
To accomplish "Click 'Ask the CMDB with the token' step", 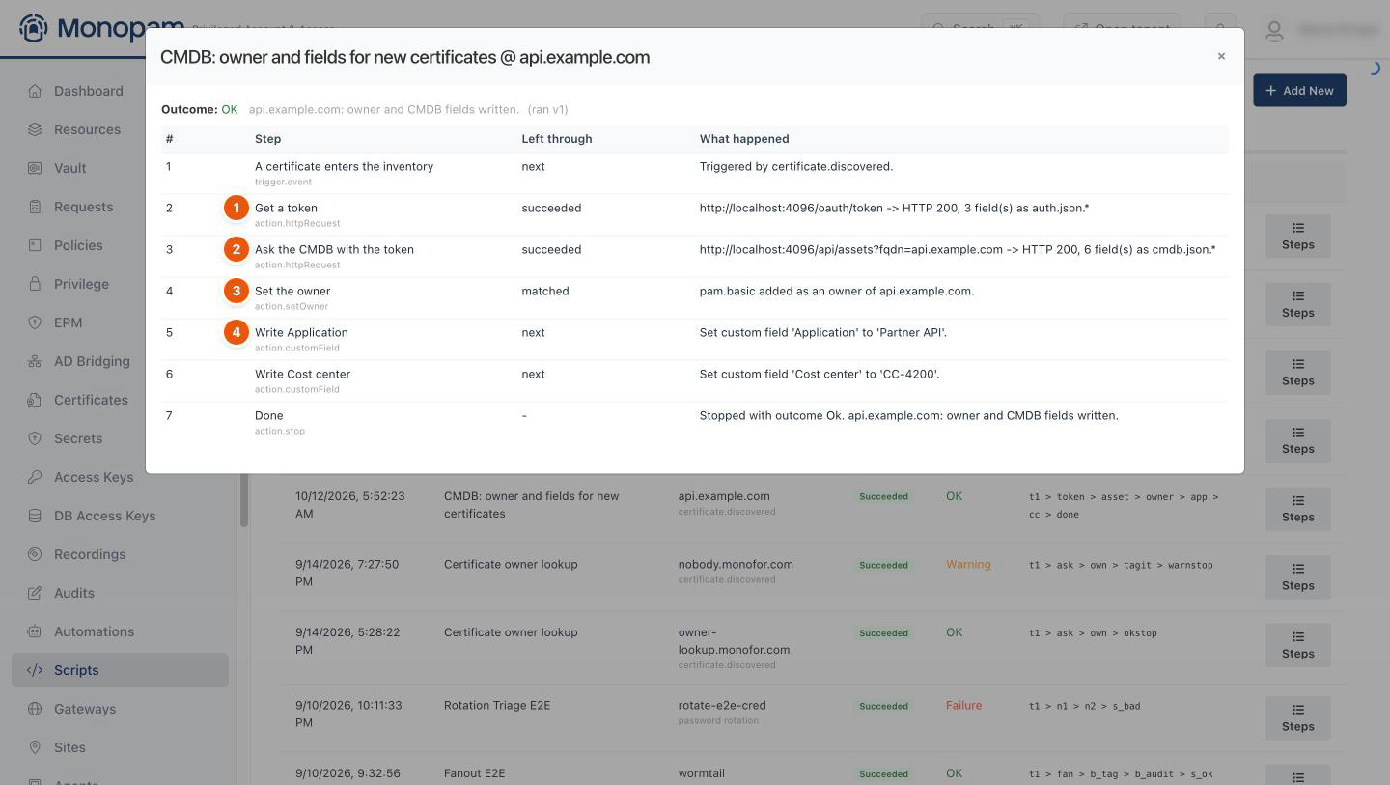I will tap(334, 249).
